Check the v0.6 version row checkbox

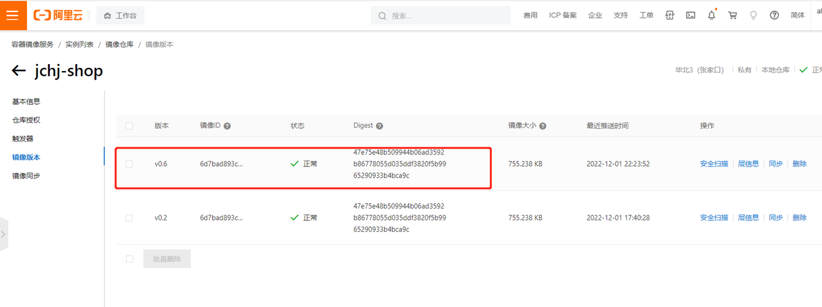click(129, 164)
